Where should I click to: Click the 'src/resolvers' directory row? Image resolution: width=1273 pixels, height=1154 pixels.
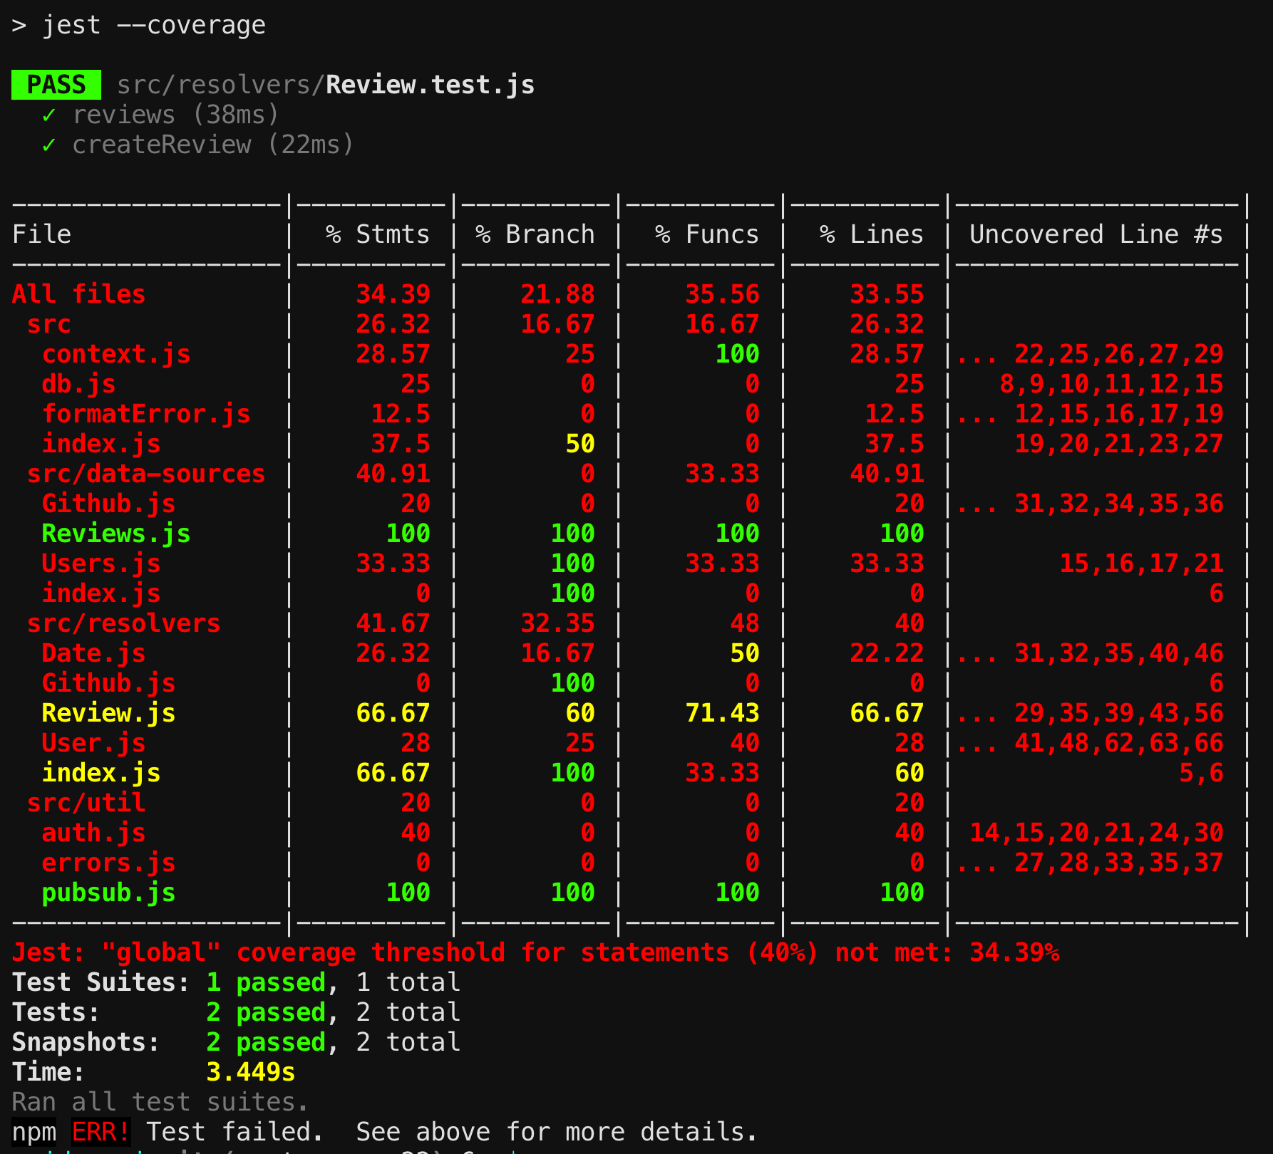124,623
